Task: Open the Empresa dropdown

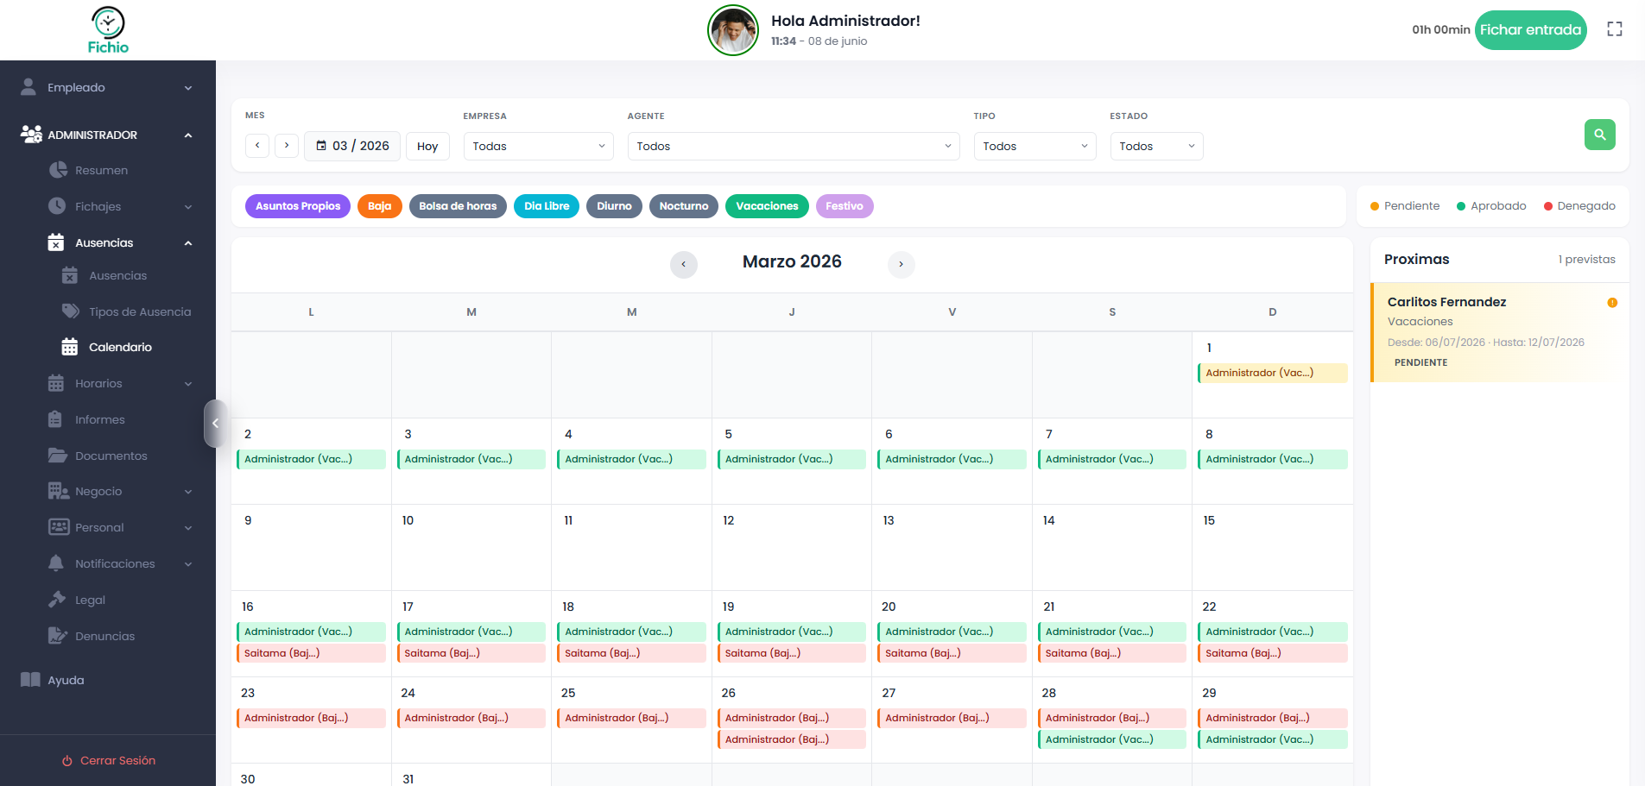Action: click(x=538, y=146)
